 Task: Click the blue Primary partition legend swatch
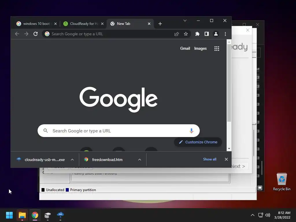67,190
